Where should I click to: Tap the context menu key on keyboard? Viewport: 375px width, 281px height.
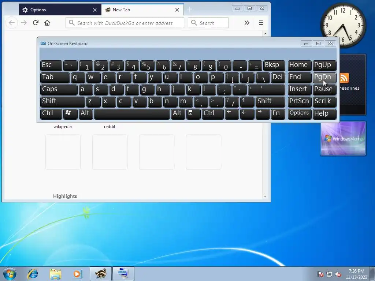click(193, 114)
